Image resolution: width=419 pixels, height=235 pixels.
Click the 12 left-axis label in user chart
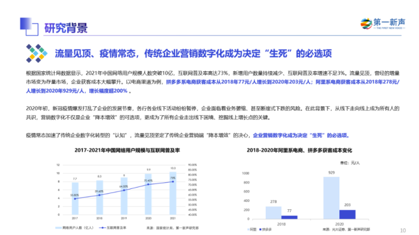(x=58, y=165)
